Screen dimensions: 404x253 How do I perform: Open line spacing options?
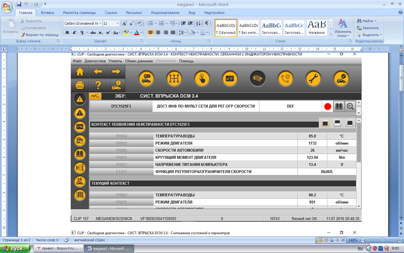182,33
